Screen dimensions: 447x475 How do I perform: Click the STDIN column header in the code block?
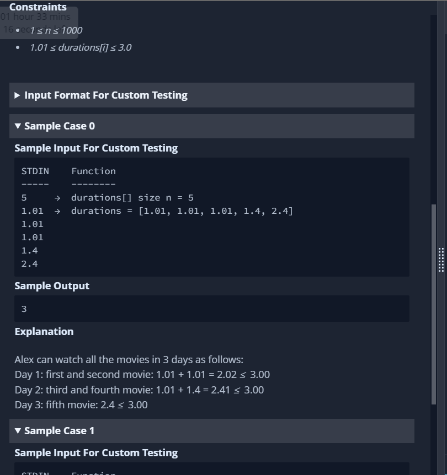[x=35, y=171]
